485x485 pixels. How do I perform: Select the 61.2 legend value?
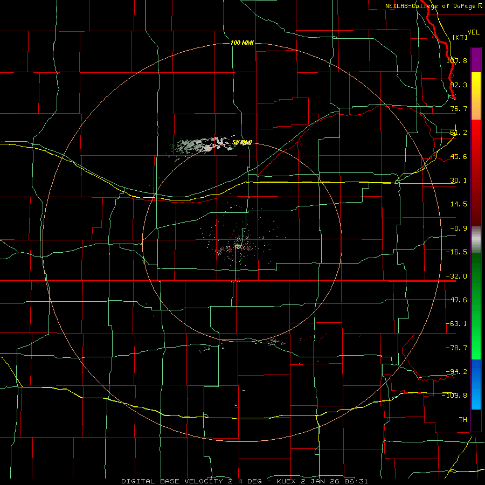coord(459,133)
